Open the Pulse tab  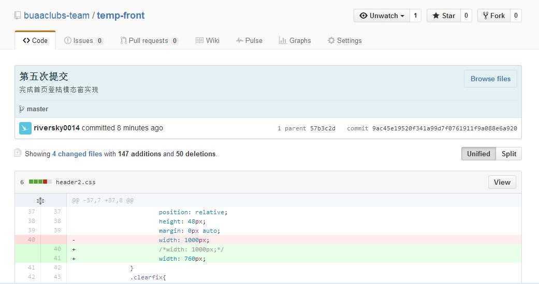pos(249,40)
